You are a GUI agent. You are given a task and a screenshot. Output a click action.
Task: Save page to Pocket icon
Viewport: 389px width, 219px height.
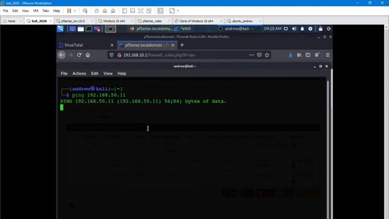point(260,55)
